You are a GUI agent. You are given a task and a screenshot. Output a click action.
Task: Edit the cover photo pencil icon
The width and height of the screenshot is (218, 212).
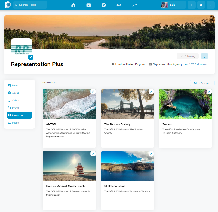pos(205,25)
